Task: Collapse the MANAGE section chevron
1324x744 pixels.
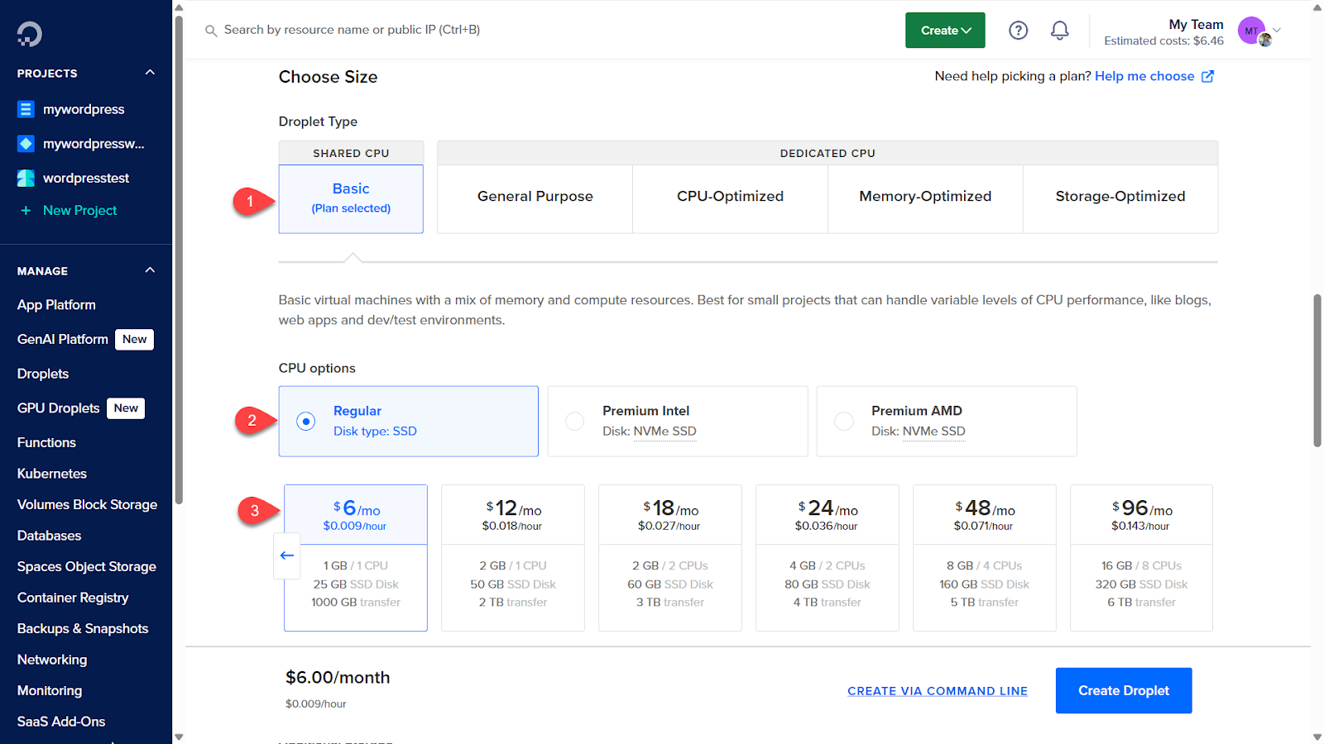Action: (x=150, y=270)
